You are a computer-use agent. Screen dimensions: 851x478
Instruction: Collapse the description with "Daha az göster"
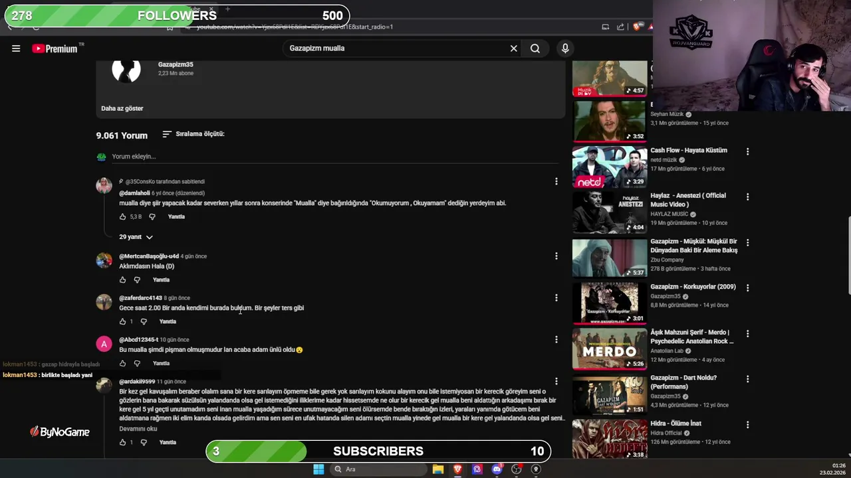[x=122, y=108]
